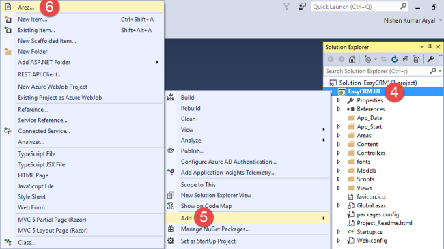Viewport: 444px width, 249px height.
Task: Click Set as StartUp Project gear icon
Action: tap(171, 241)
